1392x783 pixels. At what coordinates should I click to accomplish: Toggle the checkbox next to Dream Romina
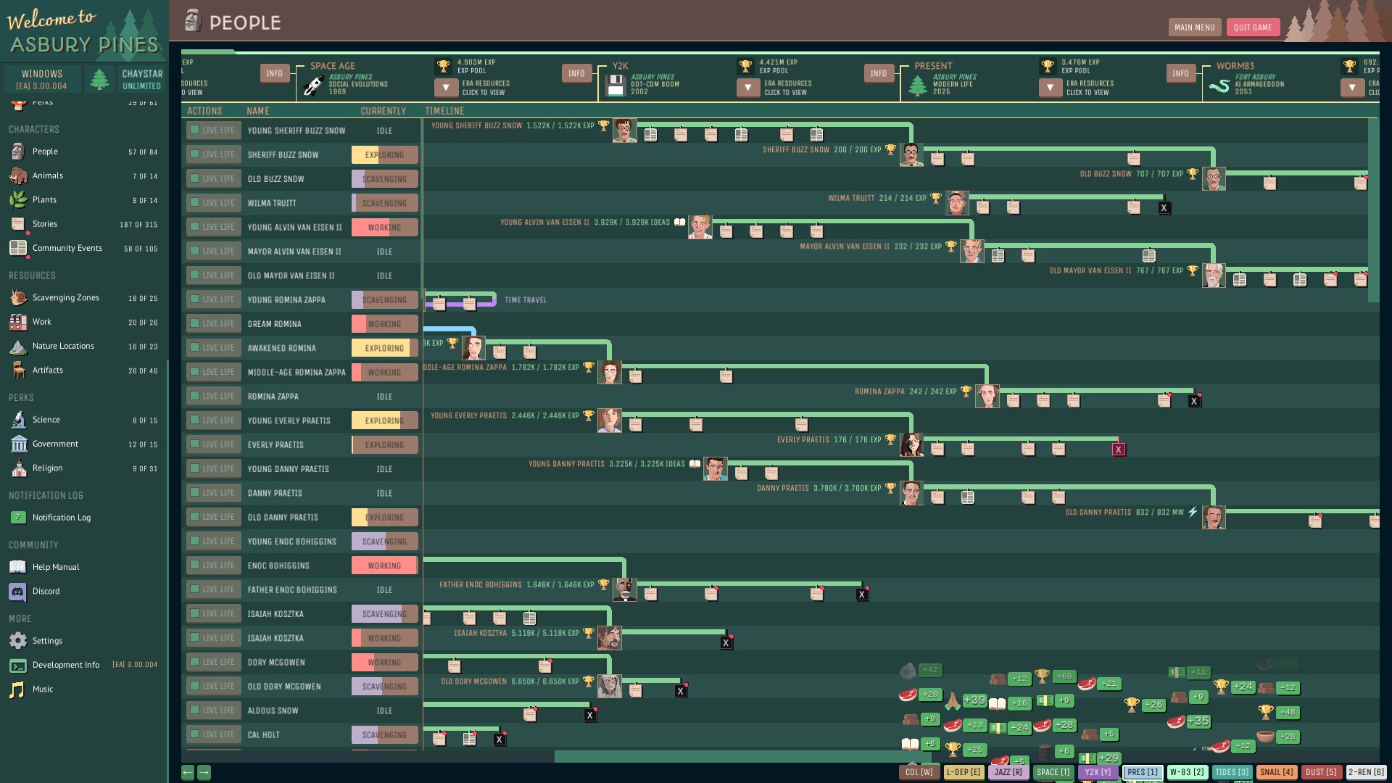click(194, 323)
